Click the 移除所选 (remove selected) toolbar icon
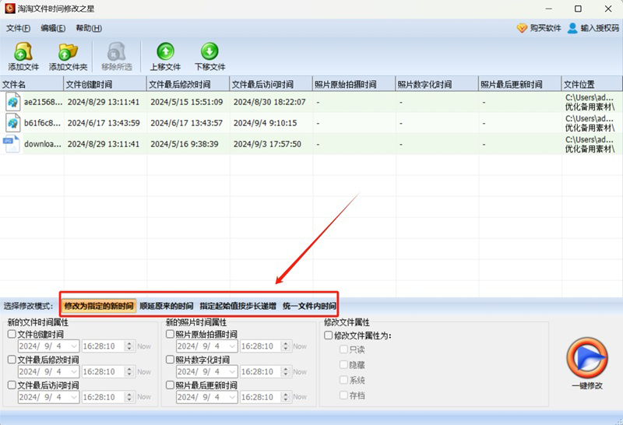This screenshot has width=623, height=425. [116, 51]
